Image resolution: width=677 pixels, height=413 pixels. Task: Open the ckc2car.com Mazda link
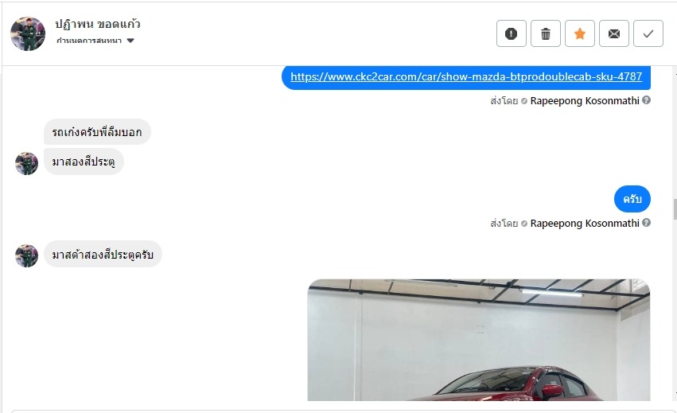coord(466,77)
